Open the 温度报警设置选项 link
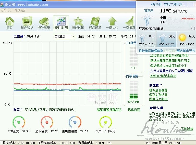The width and height of the screenshot is (196, 145). [109, 110]
